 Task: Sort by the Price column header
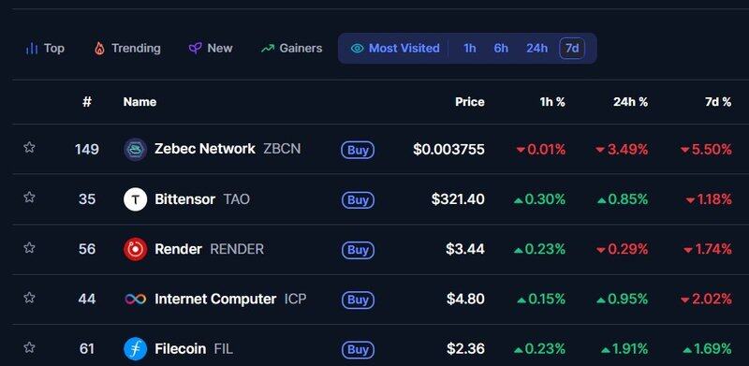point(470,102)
